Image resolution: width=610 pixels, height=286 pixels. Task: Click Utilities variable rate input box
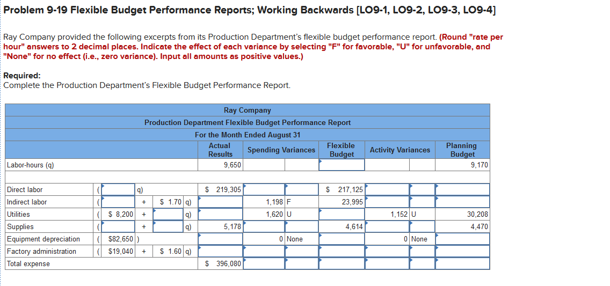click(x=169, y=214)
